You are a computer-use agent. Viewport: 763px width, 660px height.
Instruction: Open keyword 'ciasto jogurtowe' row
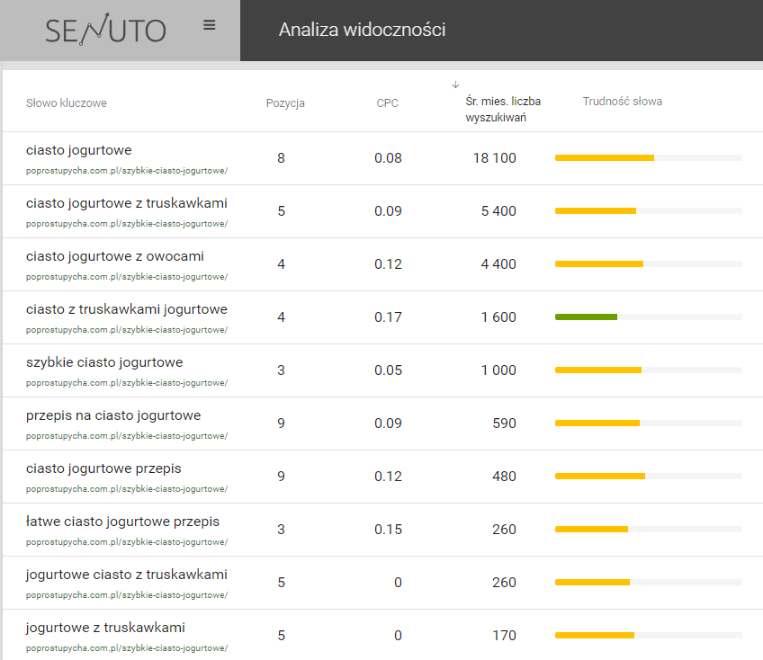[x=79, y=150]
